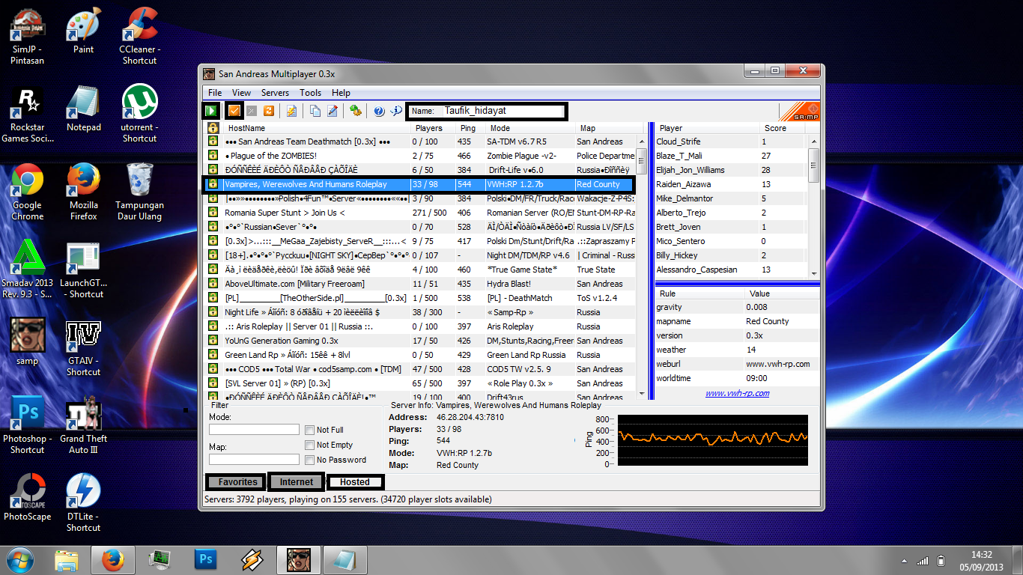Open the Servers menu
Image resolution: width=1023 pixels, height=575 pixels.
(275, 93)
